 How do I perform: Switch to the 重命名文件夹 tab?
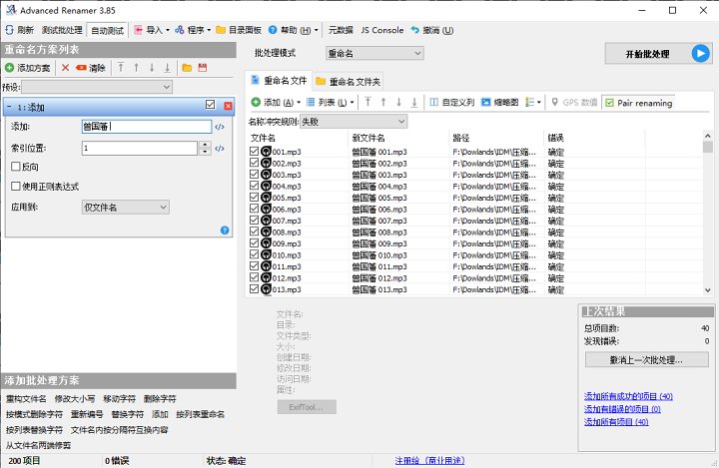point(349,81)
